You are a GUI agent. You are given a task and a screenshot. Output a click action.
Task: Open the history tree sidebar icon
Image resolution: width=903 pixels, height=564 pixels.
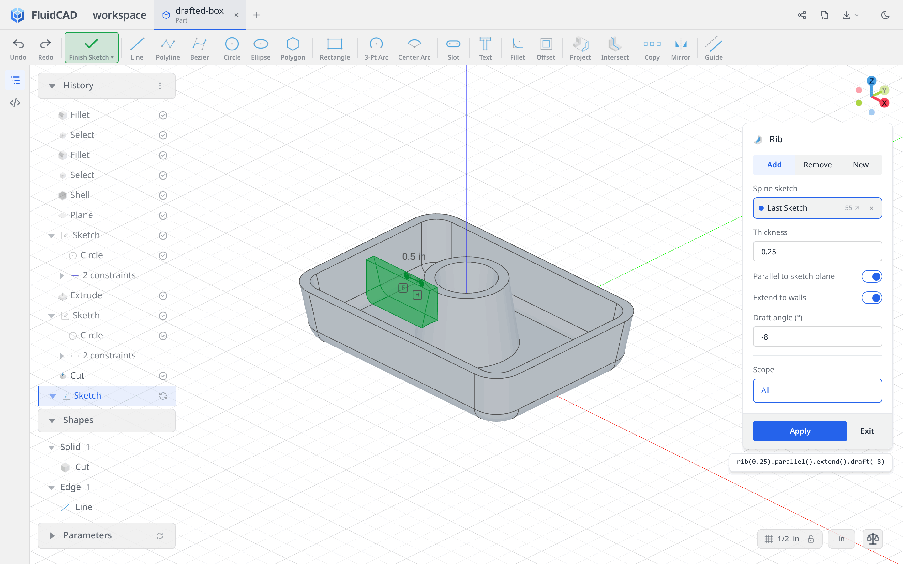point(15,80)
